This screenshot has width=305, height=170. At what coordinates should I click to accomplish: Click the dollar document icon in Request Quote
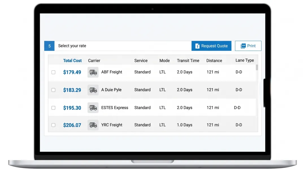(x=197, y=46)
